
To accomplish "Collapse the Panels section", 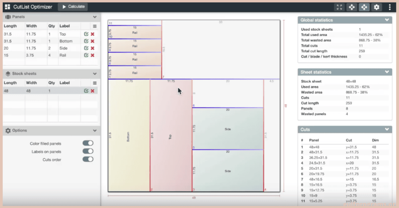I will tap(95, 17).
